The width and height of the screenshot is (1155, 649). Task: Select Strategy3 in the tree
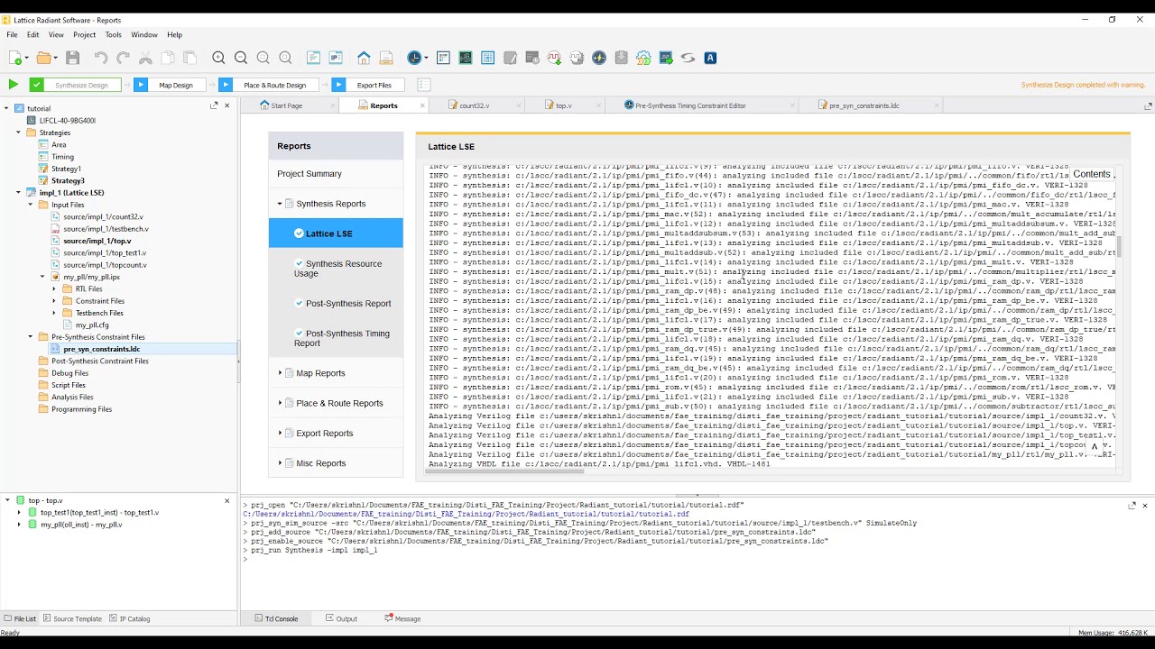68,180
